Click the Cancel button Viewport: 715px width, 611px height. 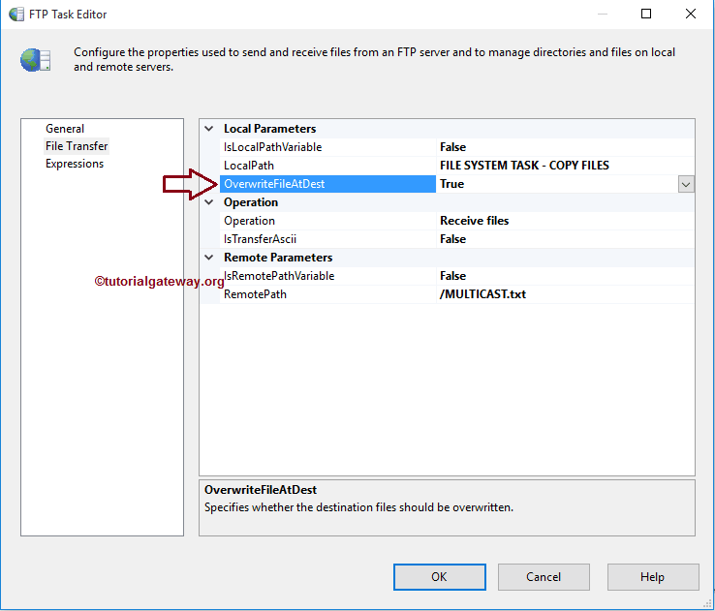tap(544, 577)
